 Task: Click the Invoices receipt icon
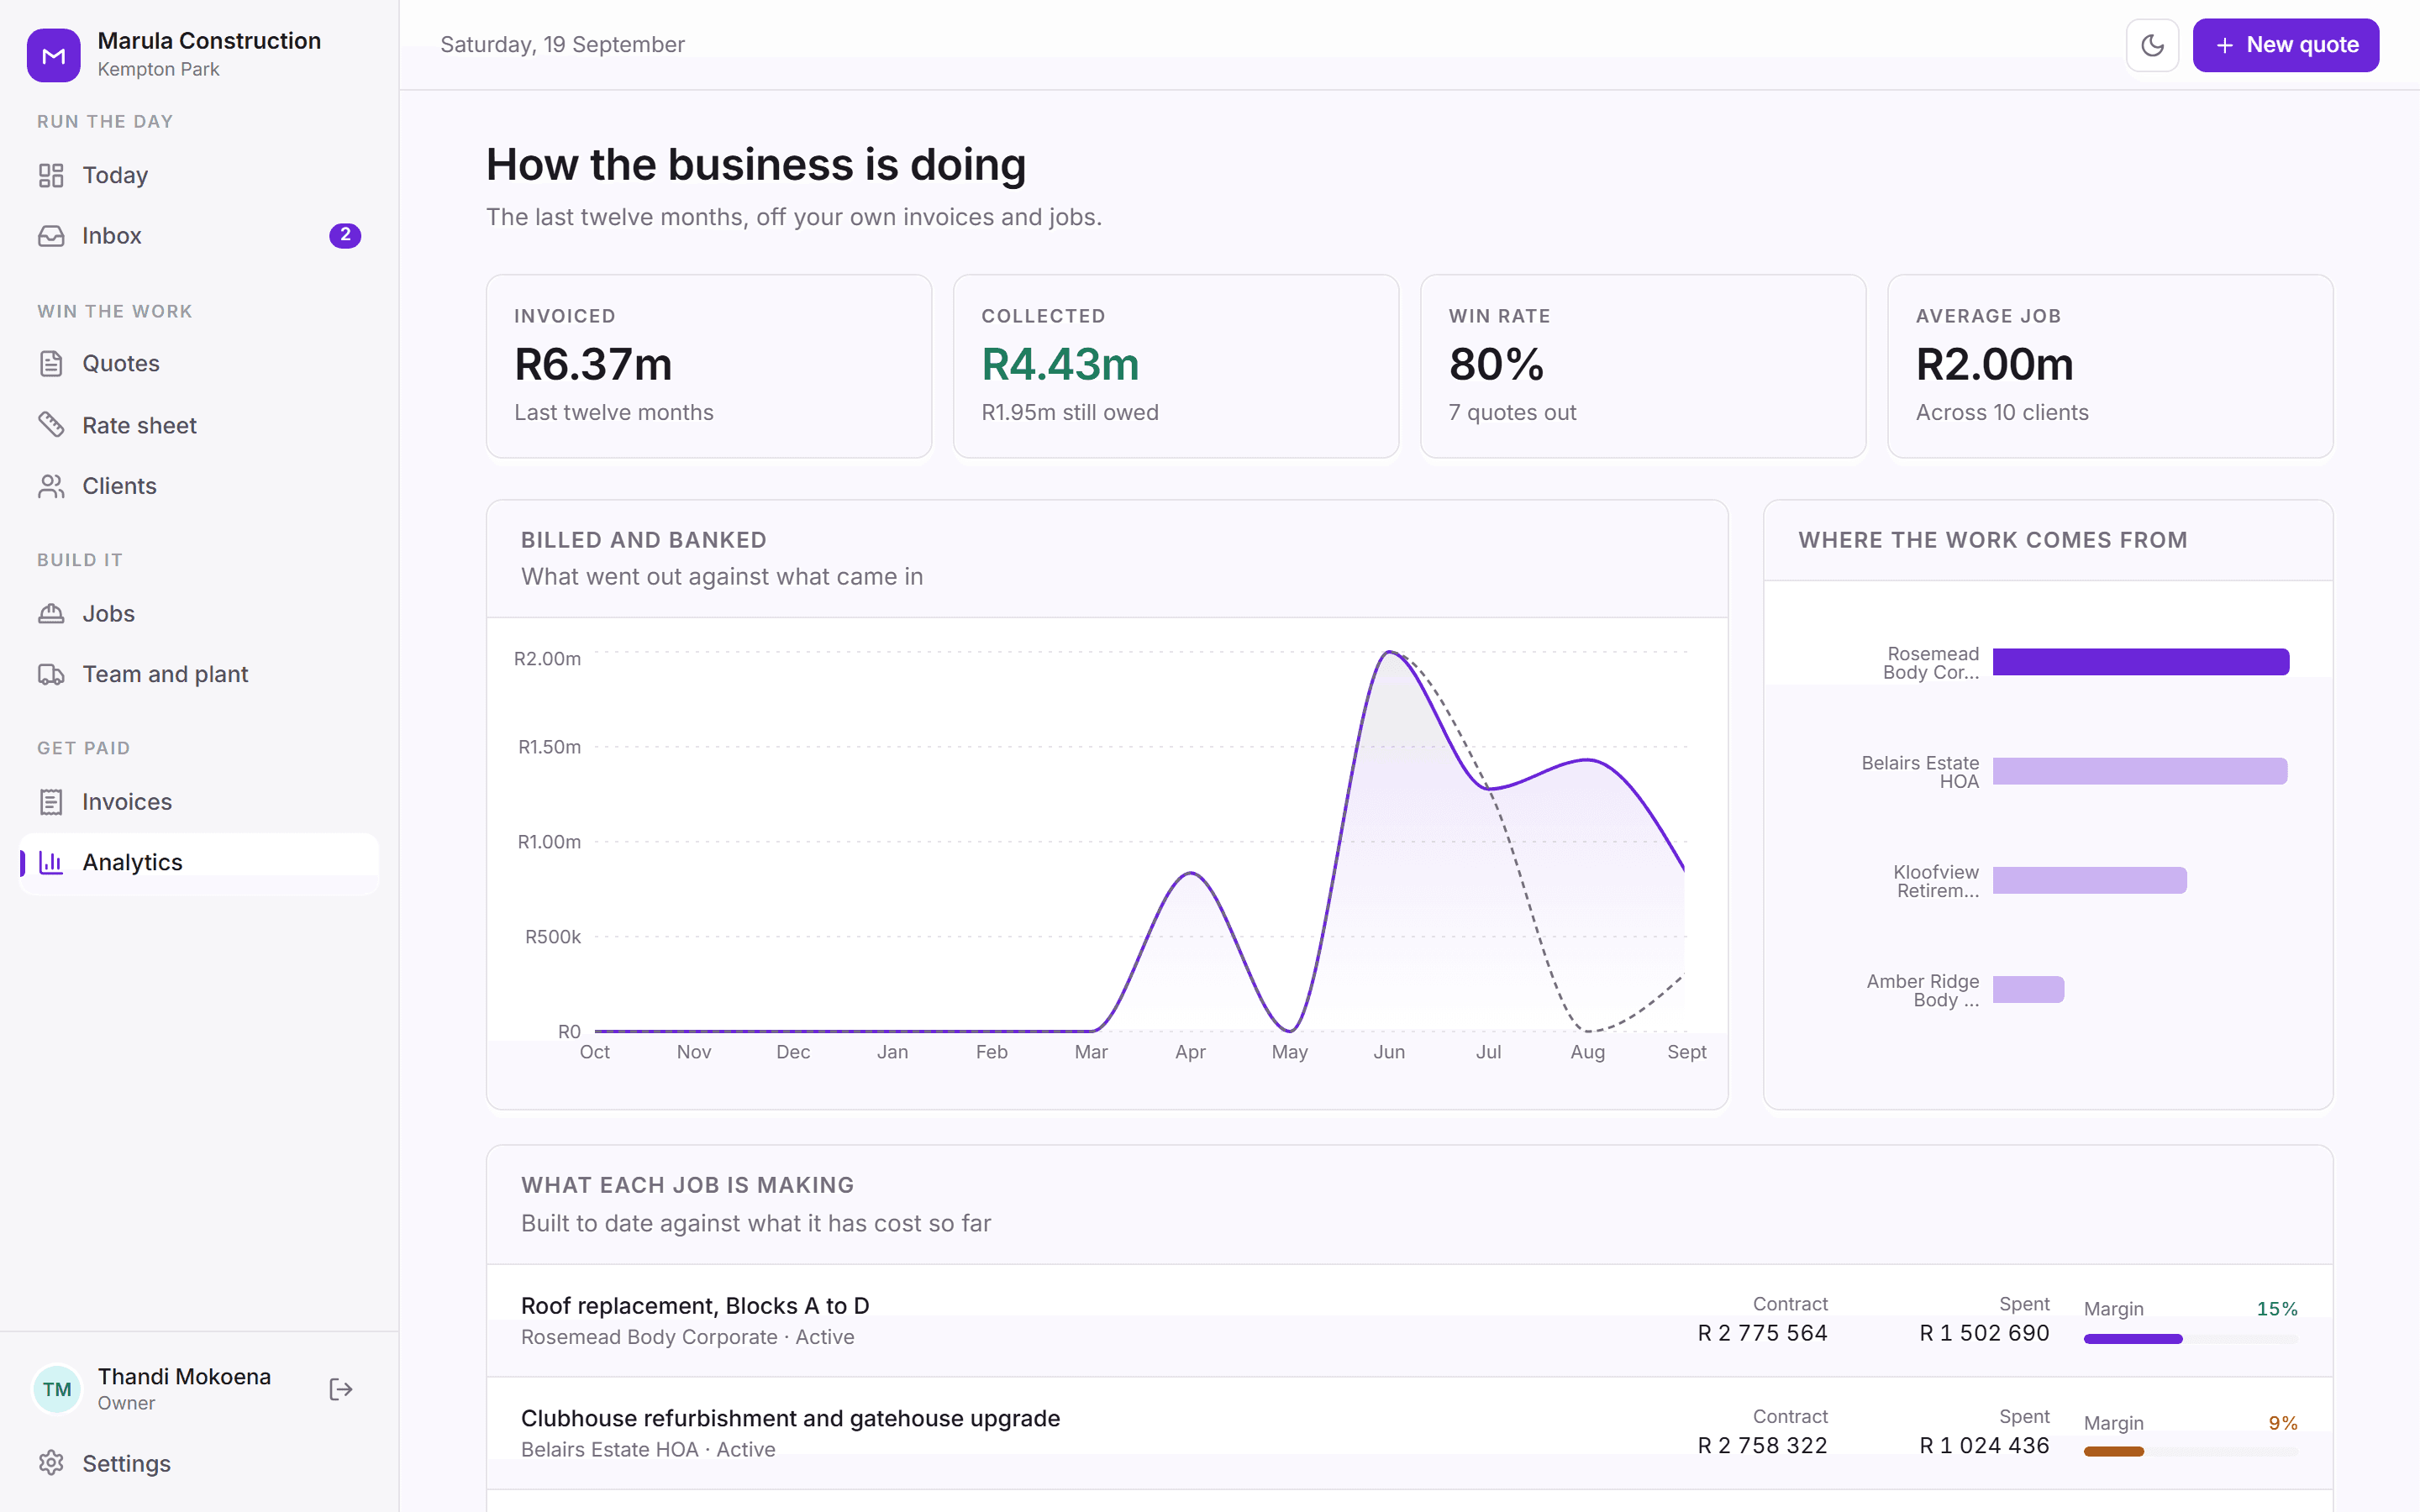(51, 802)
